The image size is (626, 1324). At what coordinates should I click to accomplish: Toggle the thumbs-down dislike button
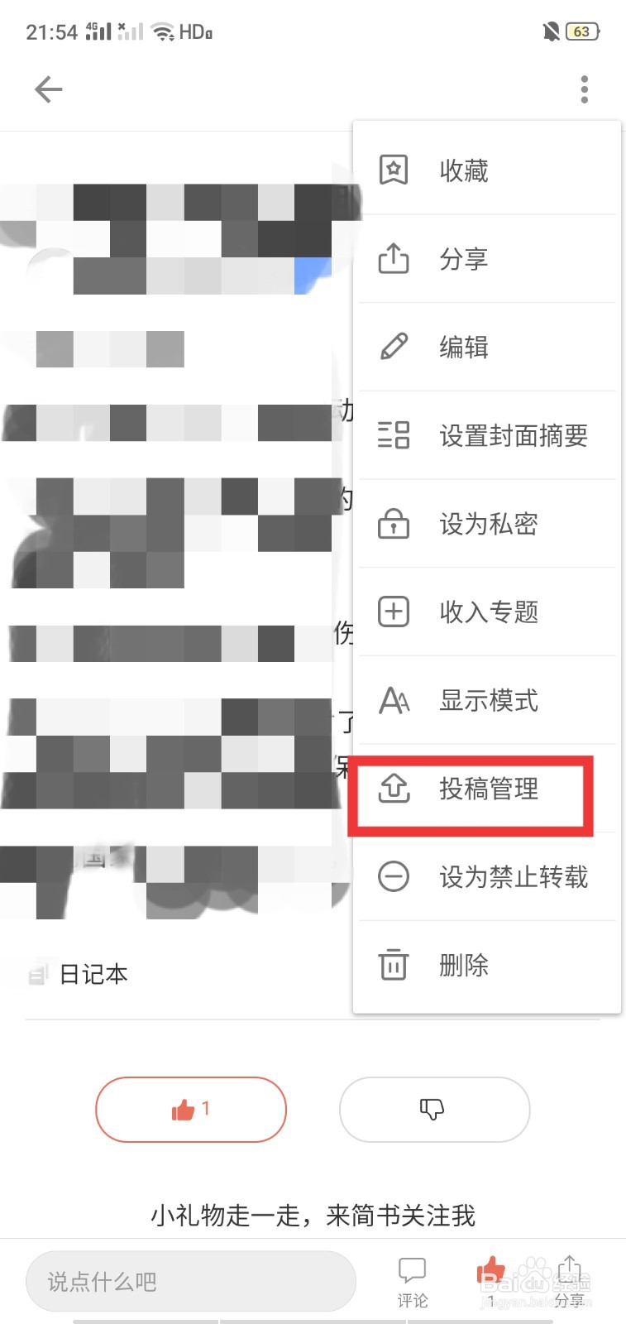(434, 1109)
